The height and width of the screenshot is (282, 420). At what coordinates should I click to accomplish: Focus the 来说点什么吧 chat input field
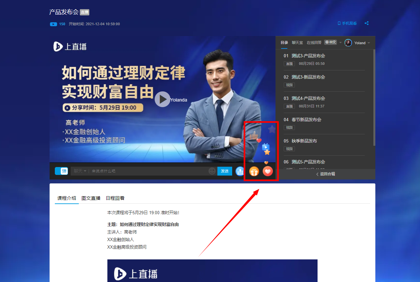point(148,171)
